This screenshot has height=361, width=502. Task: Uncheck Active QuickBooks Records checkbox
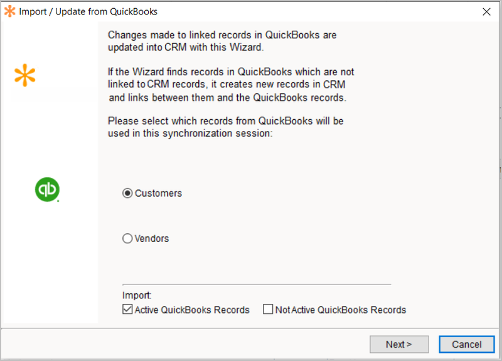[127, 310]
